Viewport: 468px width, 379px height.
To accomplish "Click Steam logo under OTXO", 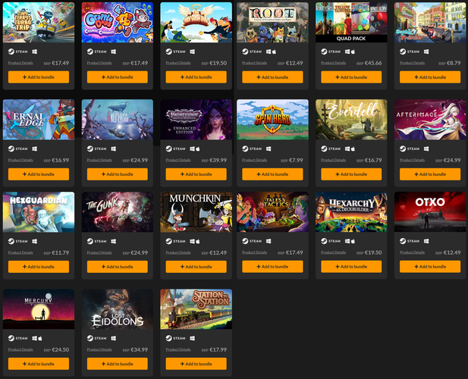I will click(x=403, y=241).
